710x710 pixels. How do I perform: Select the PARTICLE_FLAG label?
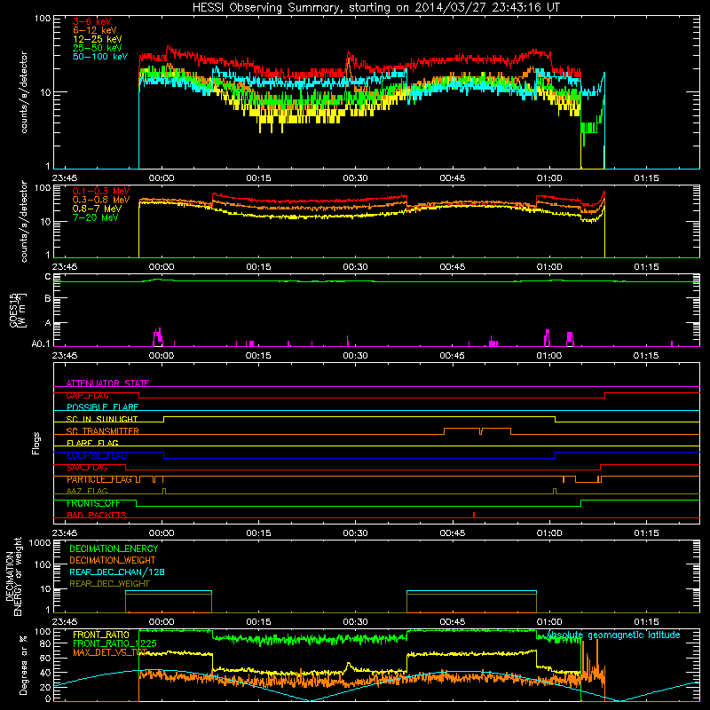pos(99,479)
